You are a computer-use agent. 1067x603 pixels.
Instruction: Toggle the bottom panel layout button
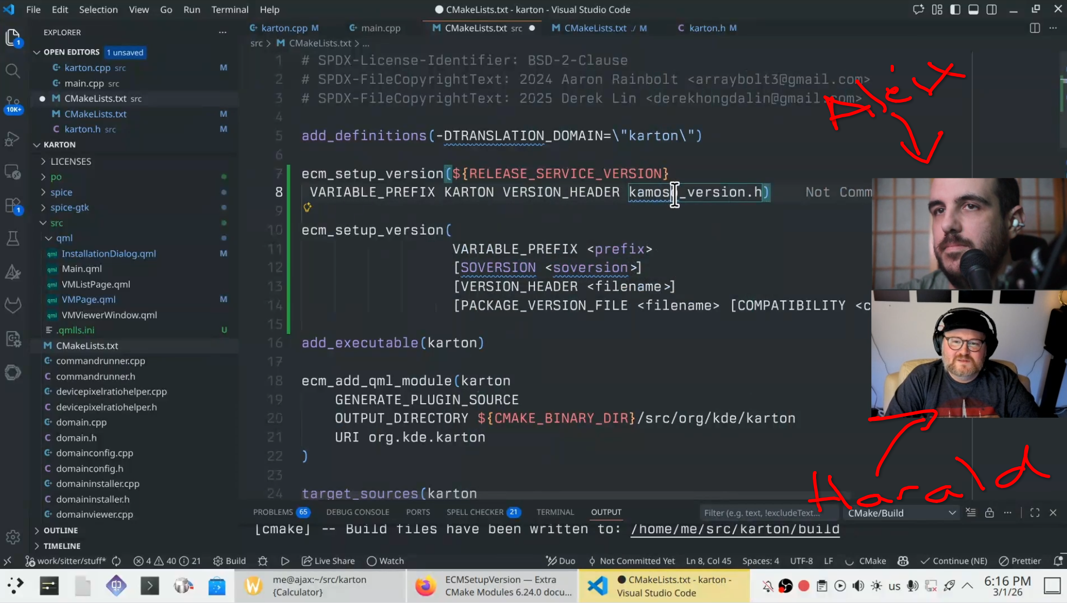(x=973, y=10)
